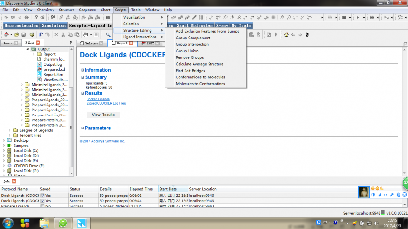Open Zipped CDOCKER Log Files link

point(106,103)
